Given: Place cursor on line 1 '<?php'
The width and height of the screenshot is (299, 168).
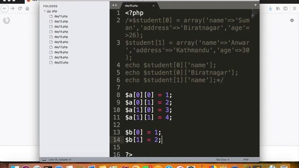Looking at the screenshot, I should (x=134, y=13).
